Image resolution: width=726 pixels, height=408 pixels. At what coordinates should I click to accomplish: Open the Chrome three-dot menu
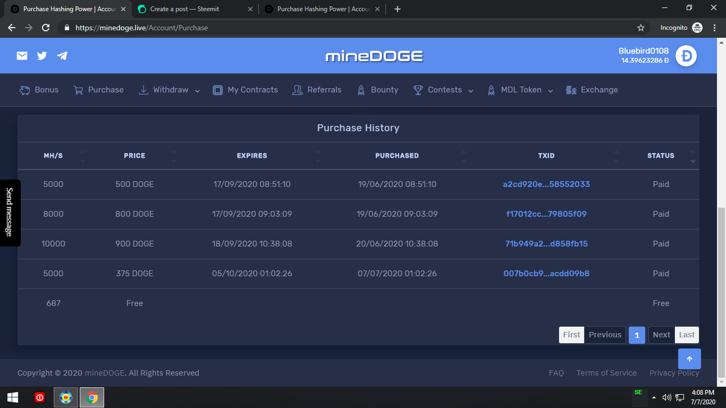(x=714, y=28)
